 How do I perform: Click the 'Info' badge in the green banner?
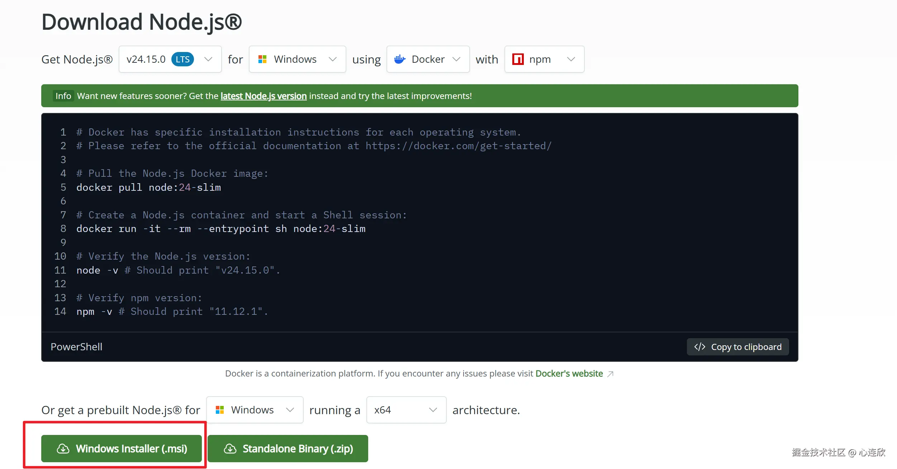point(63,96)
